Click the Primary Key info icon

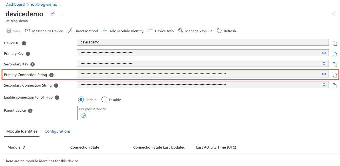28,54
